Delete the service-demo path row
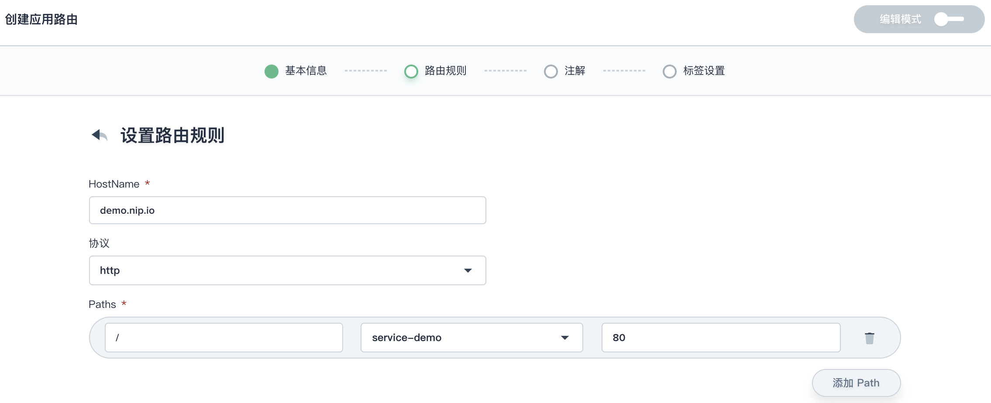The image size is (991, 403). [869, 338]
